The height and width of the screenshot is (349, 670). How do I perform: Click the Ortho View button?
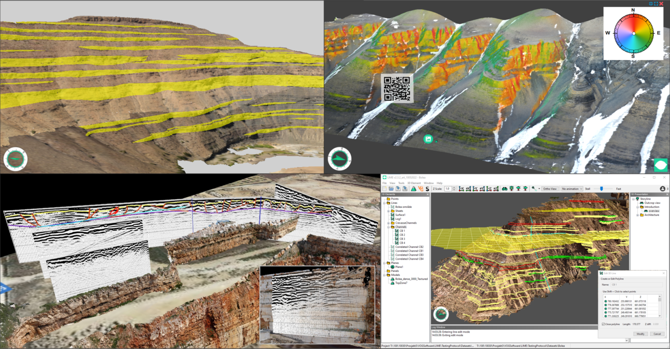pyautogui.click(x=550, y=189)
